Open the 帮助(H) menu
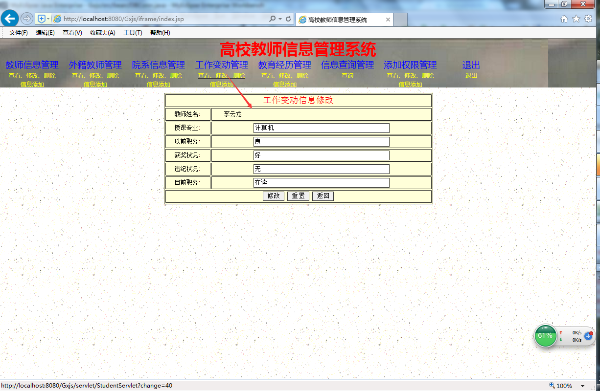This screenshot has height=391, width=600. [160, 33]
